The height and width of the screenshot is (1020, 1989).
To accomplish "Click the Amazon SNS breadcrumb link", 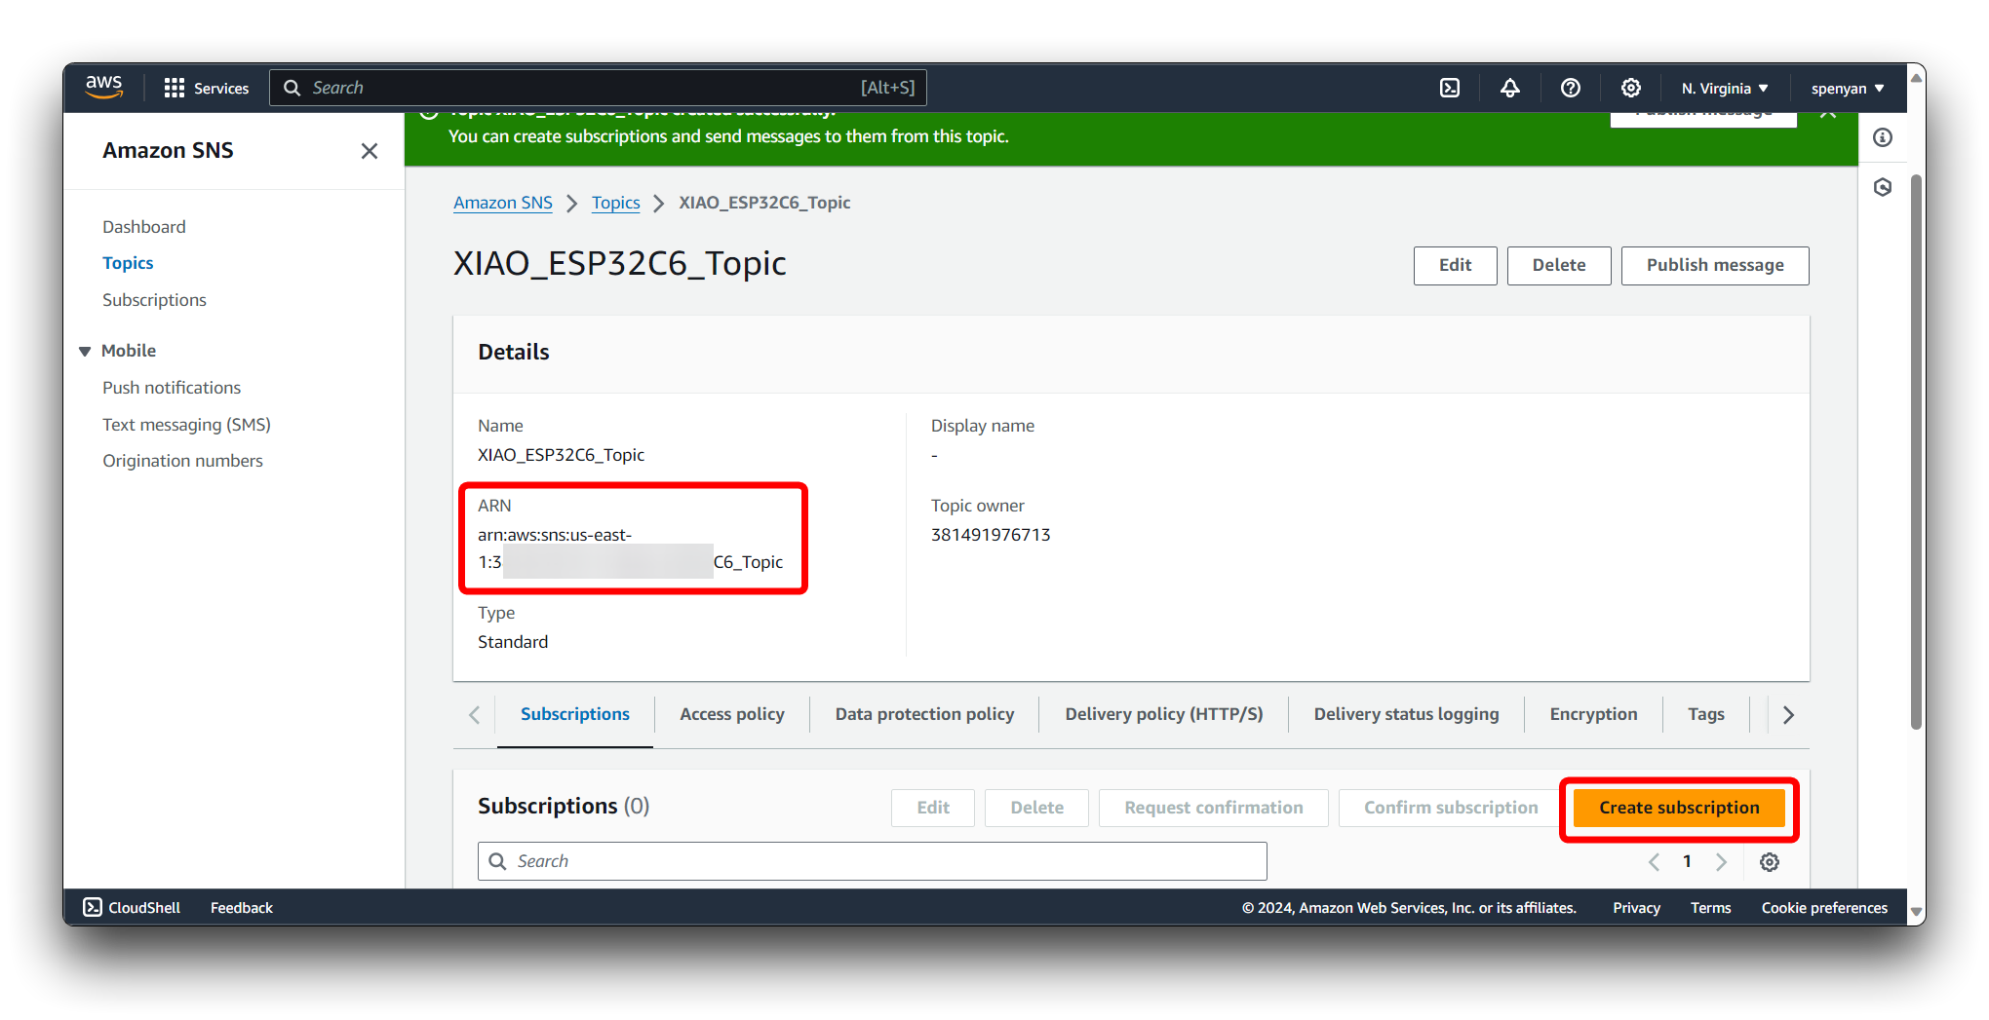I will click(x=503, y=203).
